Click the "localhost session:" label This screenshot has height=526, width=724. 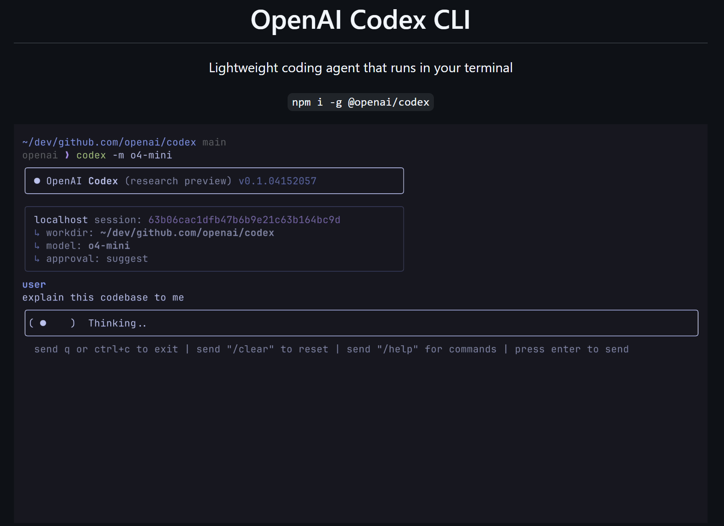[88, 220]
